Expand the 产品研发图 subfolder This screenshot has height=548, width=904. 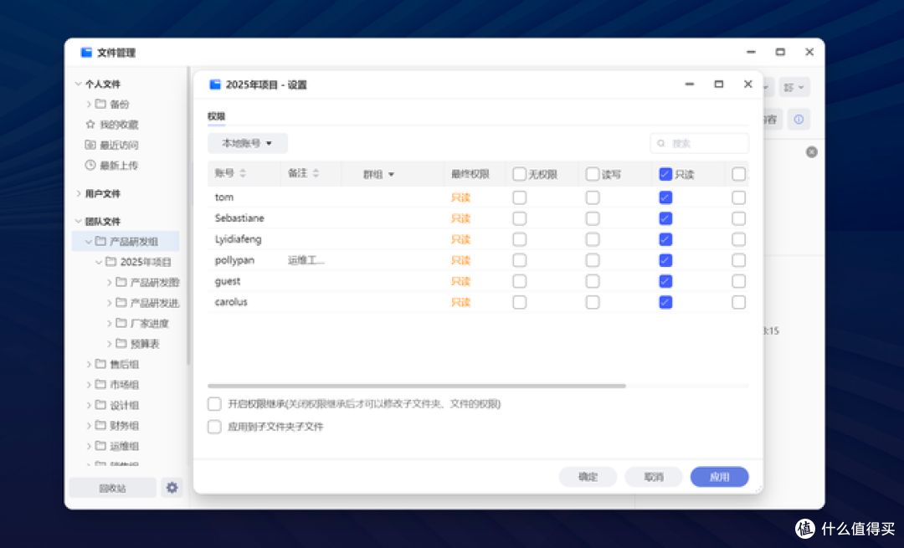coord(109,282)
